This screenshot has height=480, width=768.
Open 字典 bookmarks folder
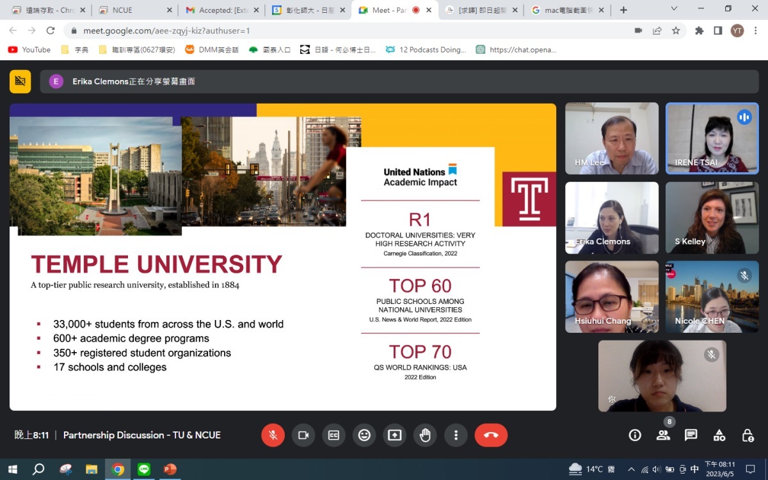coord(75,49)
